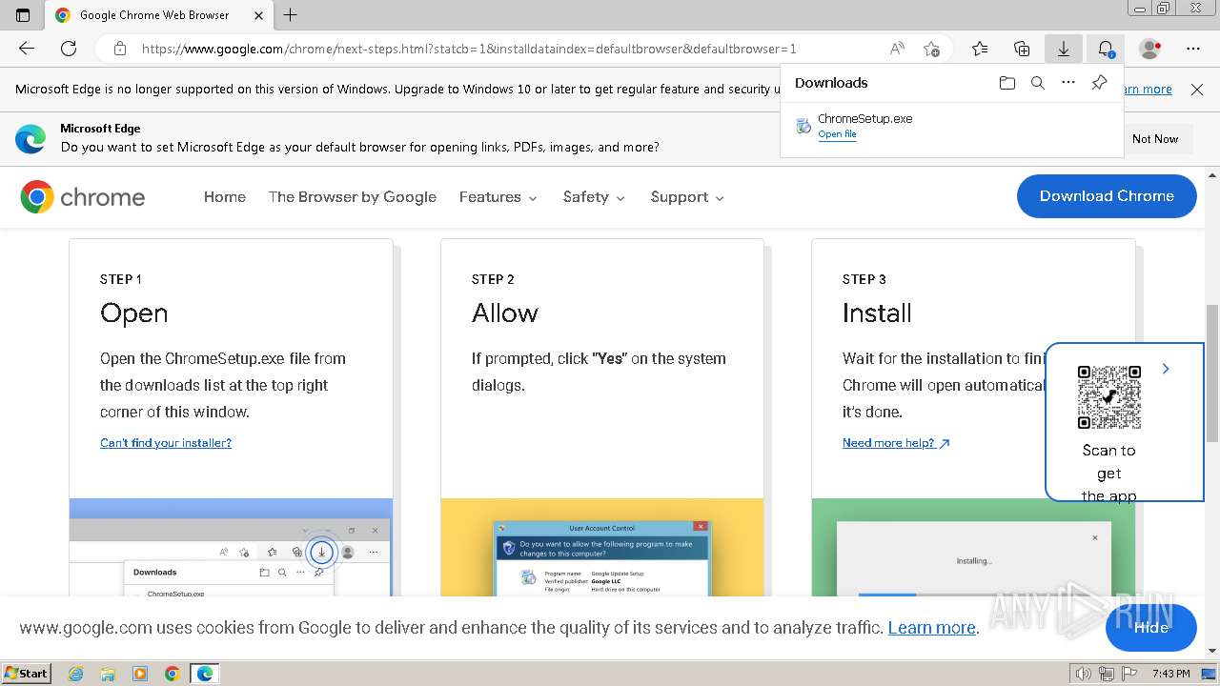Expand the Safety dropdown menu

coord(594,197)
